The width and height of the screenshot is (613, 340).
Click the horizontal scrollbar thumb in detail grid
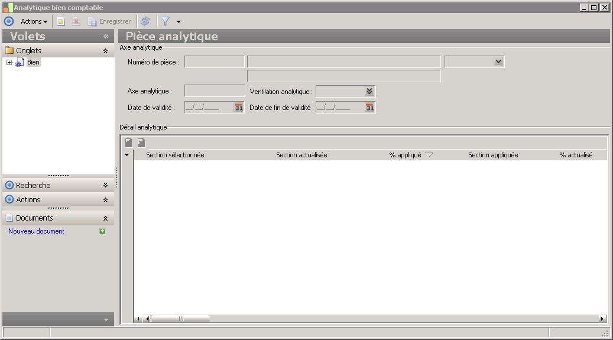[x=181, y=319]
